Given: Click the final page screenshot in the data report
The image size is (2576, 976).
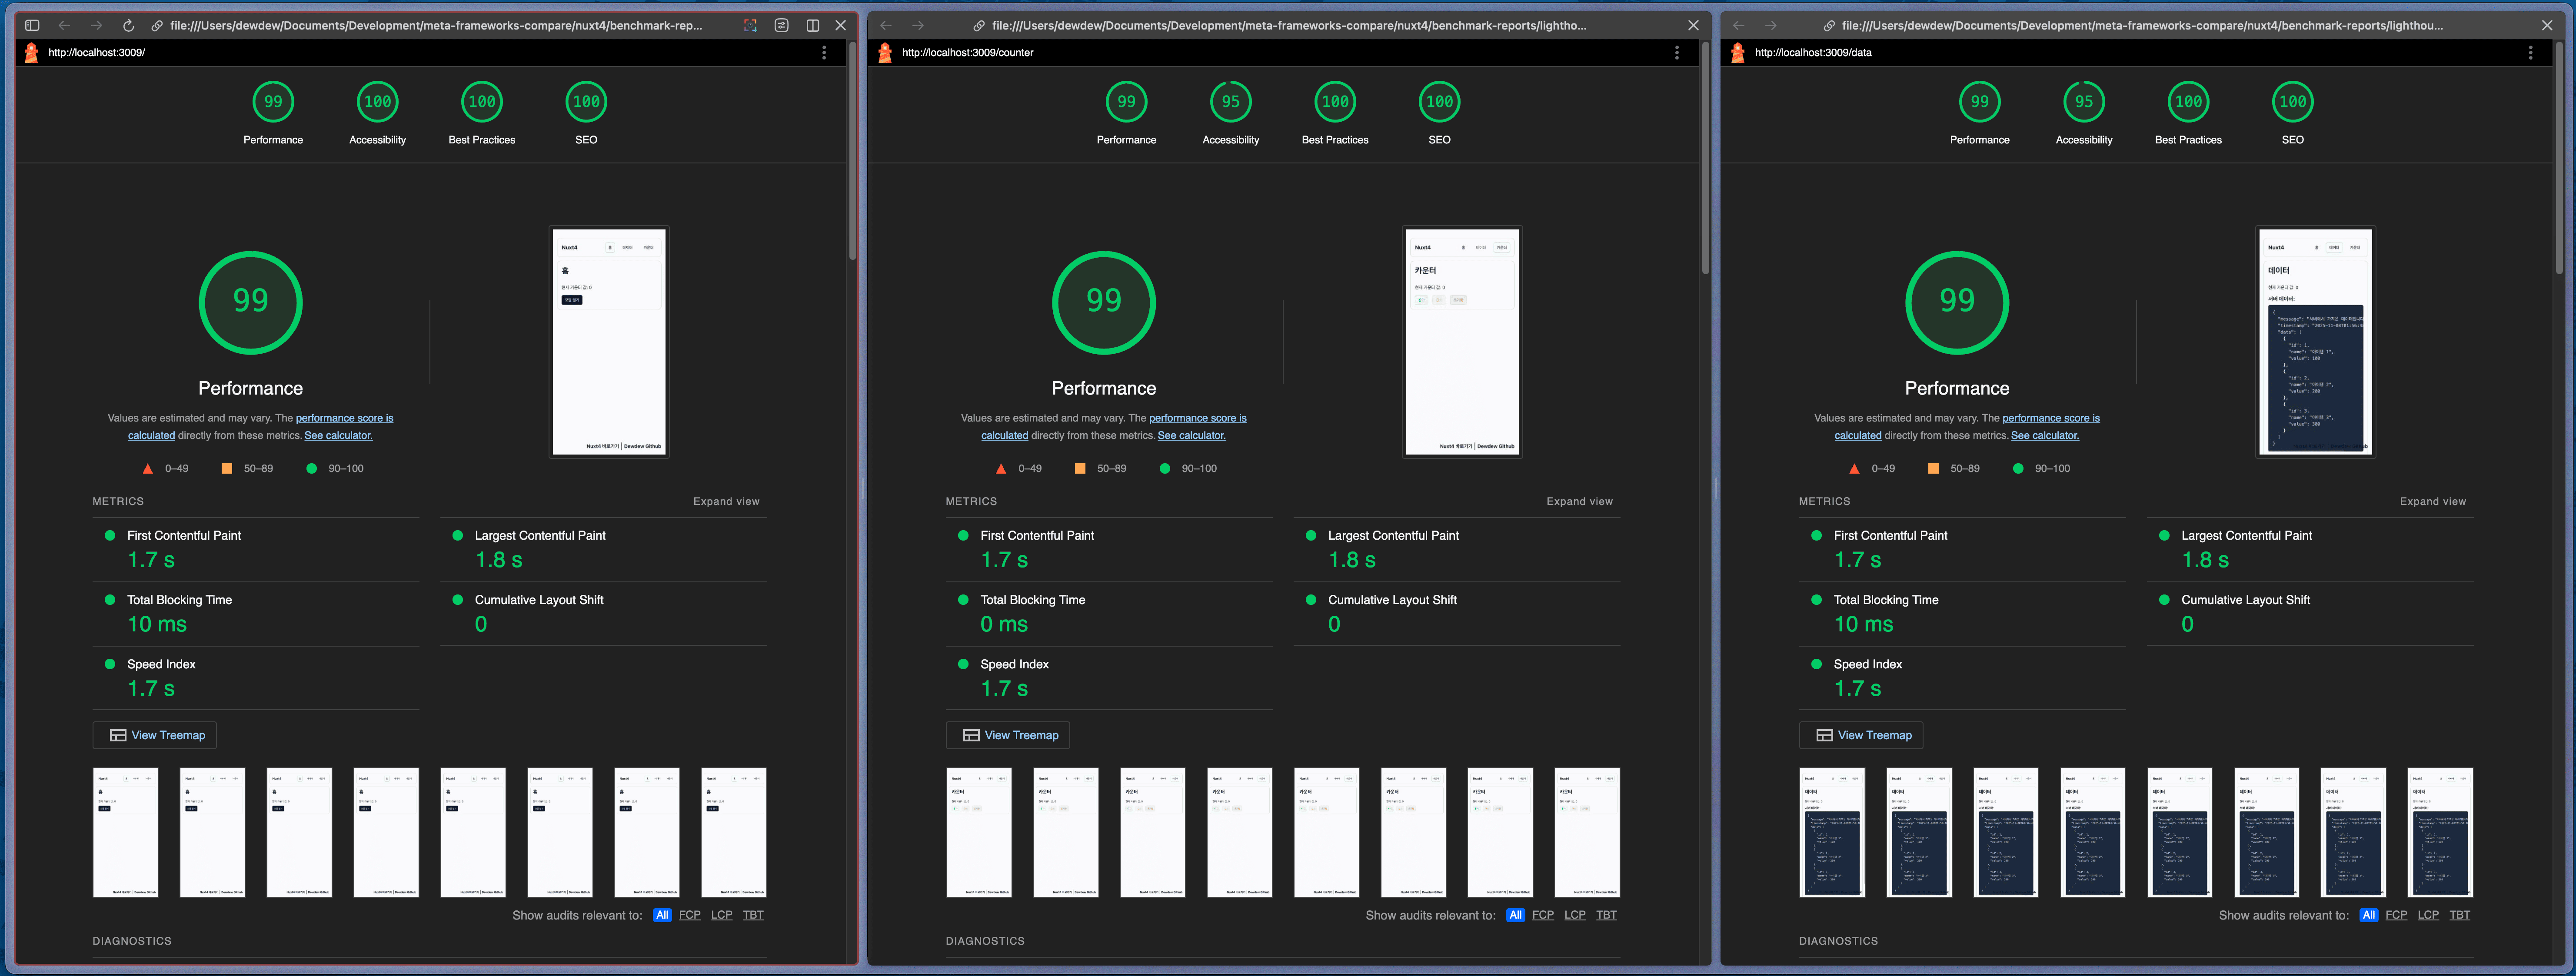Looking at the screenshot, I should point(2315,341).
